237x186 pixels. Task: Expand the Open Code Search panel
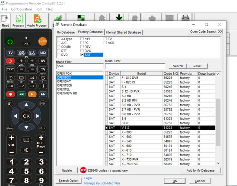(x=206, y=31)
